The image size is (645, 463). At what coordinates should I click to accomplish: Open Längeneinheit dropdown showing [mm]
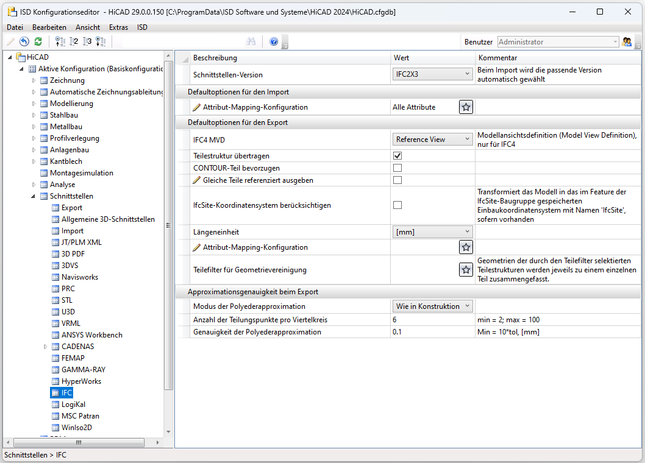432,232
